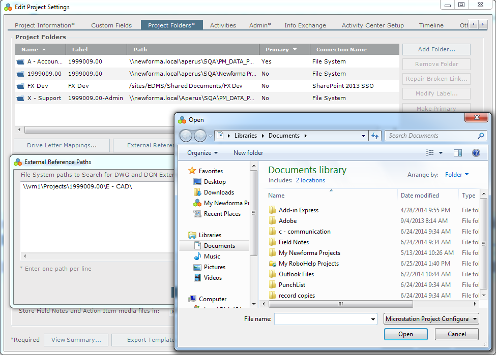Click the Libraries icon in navigation pane
The width and height of the screenshot is (496, 355).
192,235
